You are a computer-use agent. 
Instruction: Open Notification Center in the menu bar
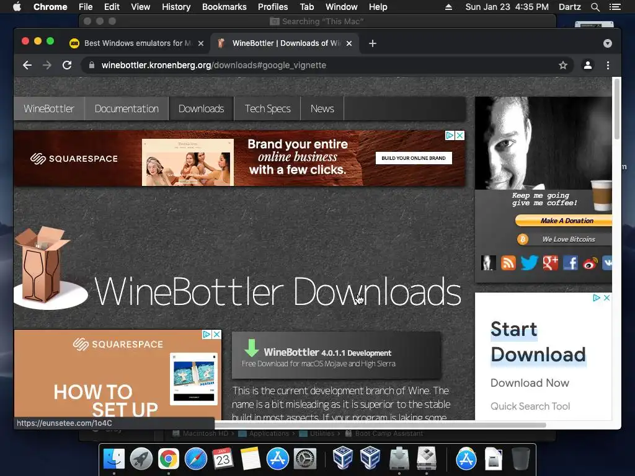click(x=615, y=7)
